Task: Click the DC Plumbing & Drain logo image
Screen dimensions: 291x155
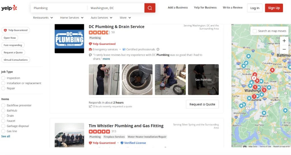Action: [x=69, y=39]
